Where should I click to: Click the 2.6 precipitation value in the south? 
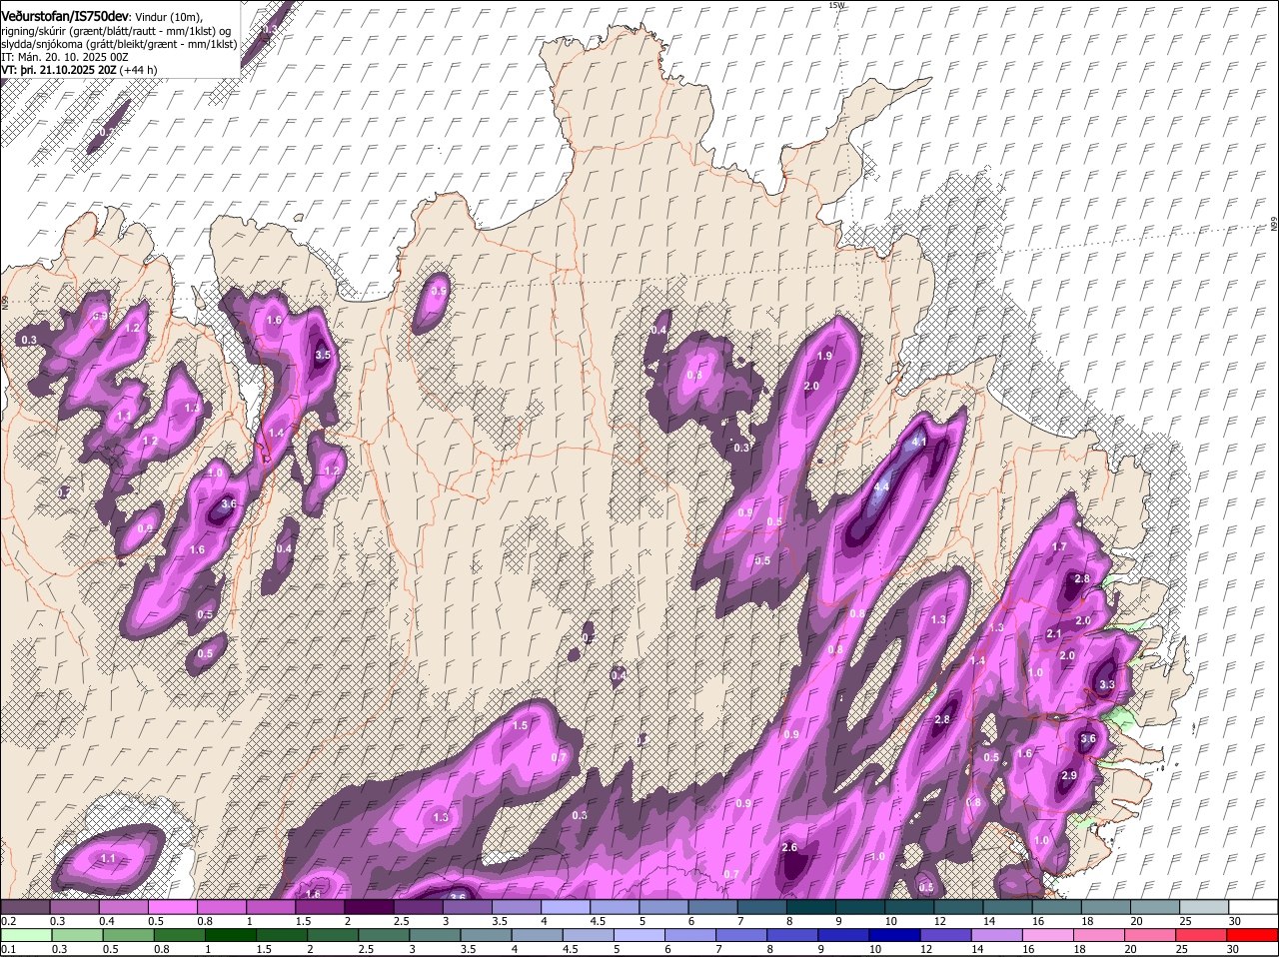click(x=789, y=847)
